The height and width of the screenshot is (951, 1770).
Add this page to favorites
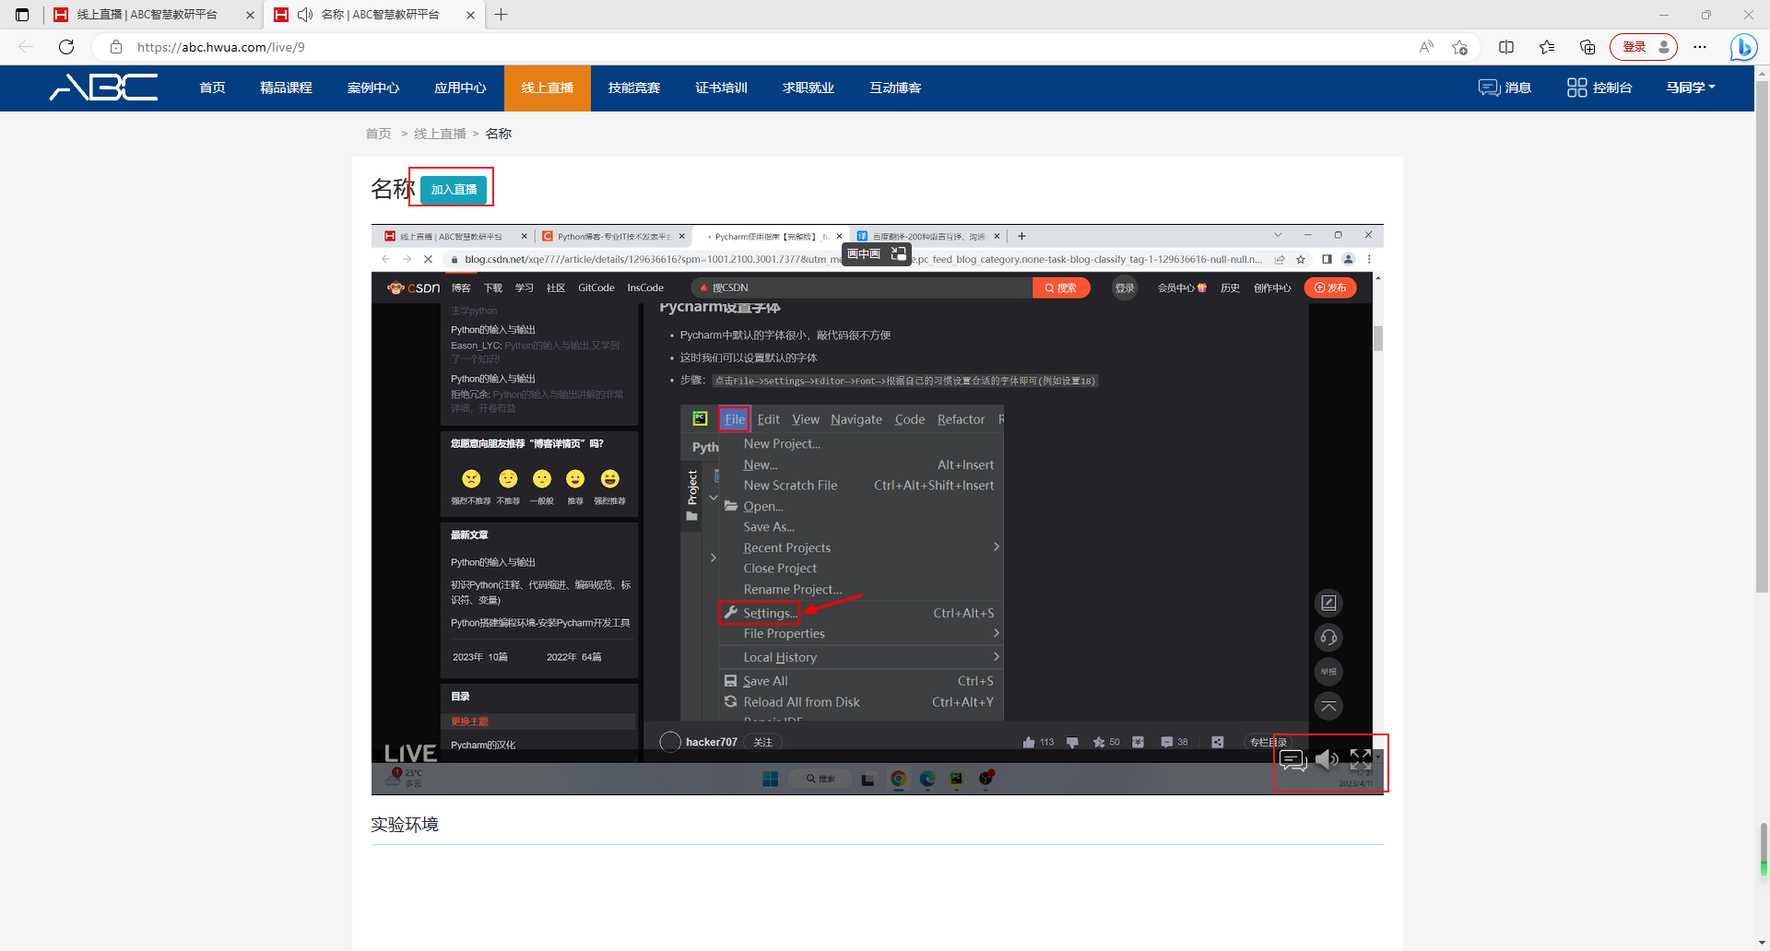1459,47
